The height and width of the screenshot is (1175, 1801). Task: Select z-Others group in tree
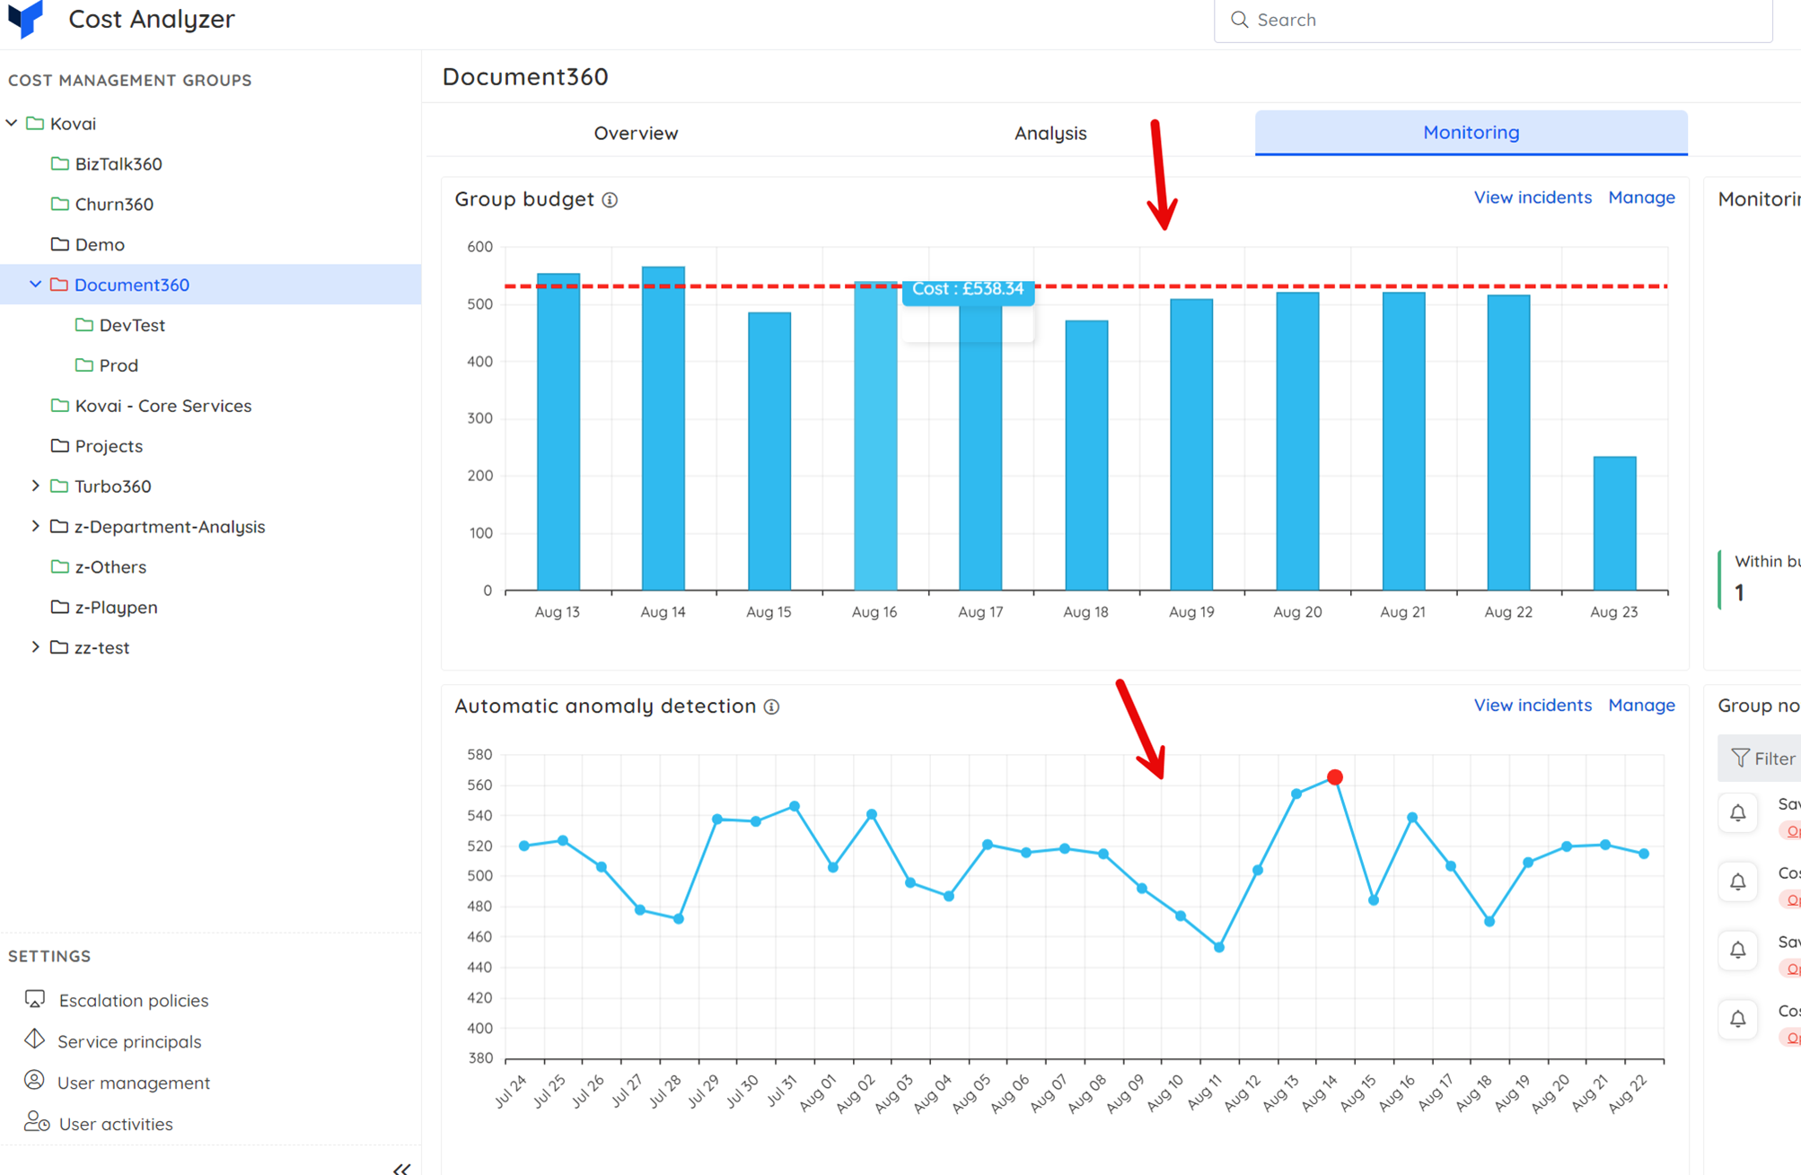point(110,566)
